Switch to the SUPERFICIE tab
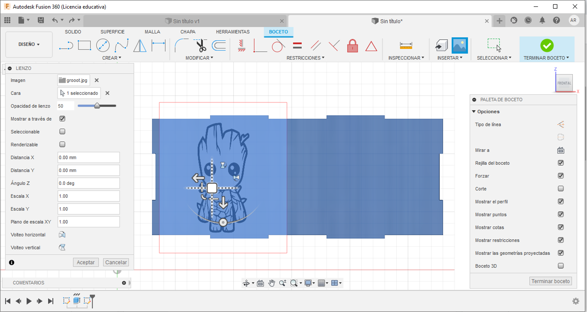This screenshot has width=587, height=312. 112,32
